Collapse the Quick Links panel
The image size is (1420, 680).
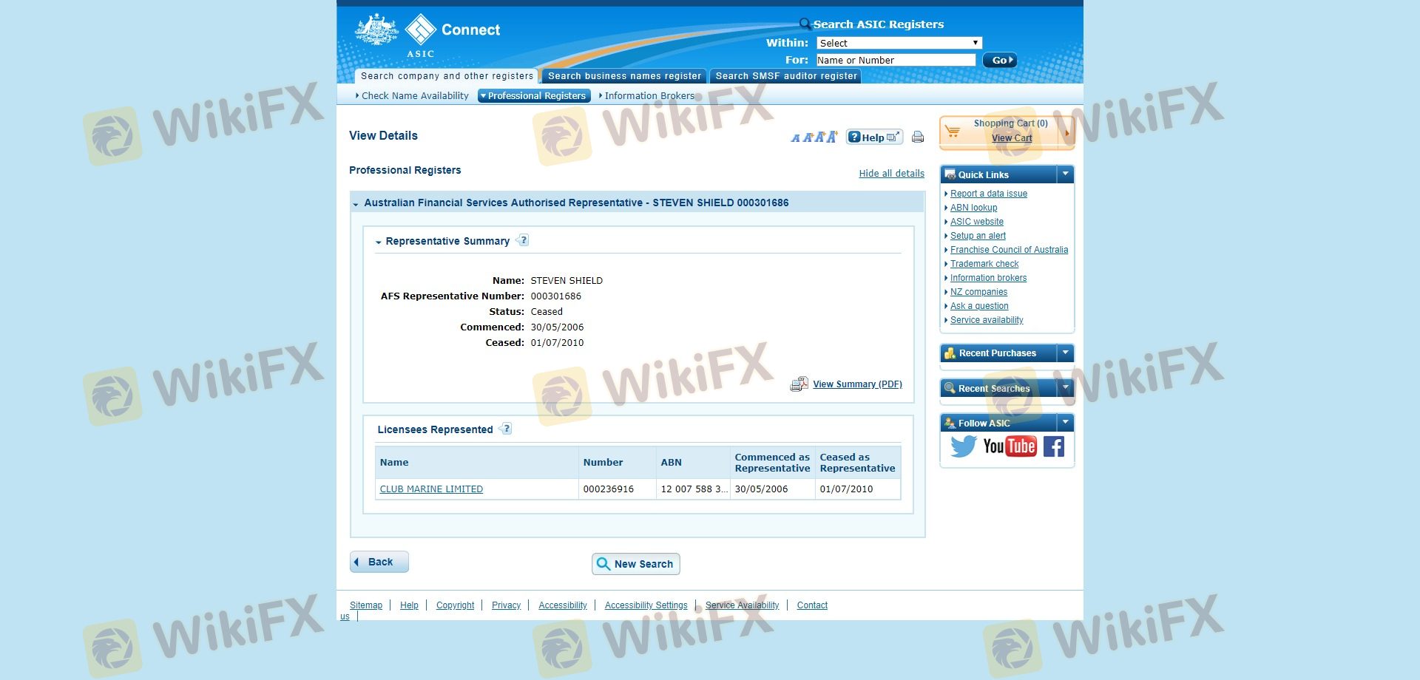point(1065,174)
